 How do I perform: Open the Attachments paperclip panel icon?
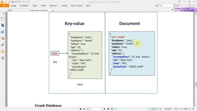click(x=2, y=45)
